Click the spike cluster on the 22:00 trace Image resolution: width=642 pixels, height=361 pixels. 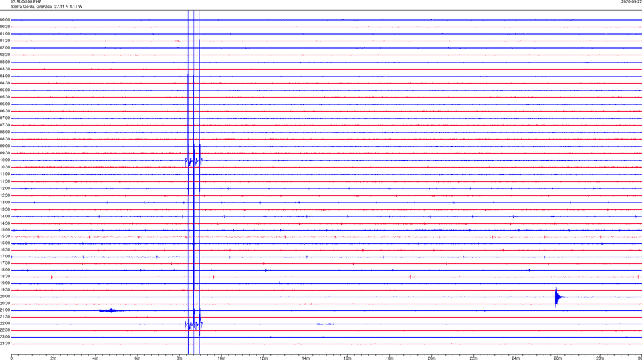click(194, 325)
